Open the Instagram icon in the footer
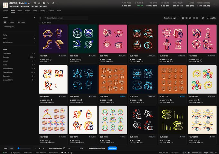This screenshot has height=154, width=219. click(71, 153)
